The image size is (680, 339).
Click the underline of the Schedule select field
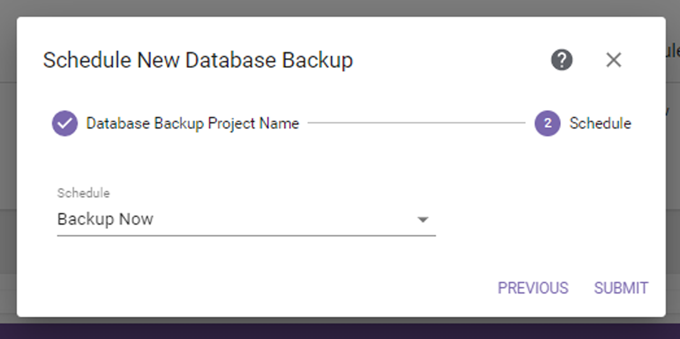click(x=246, y=235)
